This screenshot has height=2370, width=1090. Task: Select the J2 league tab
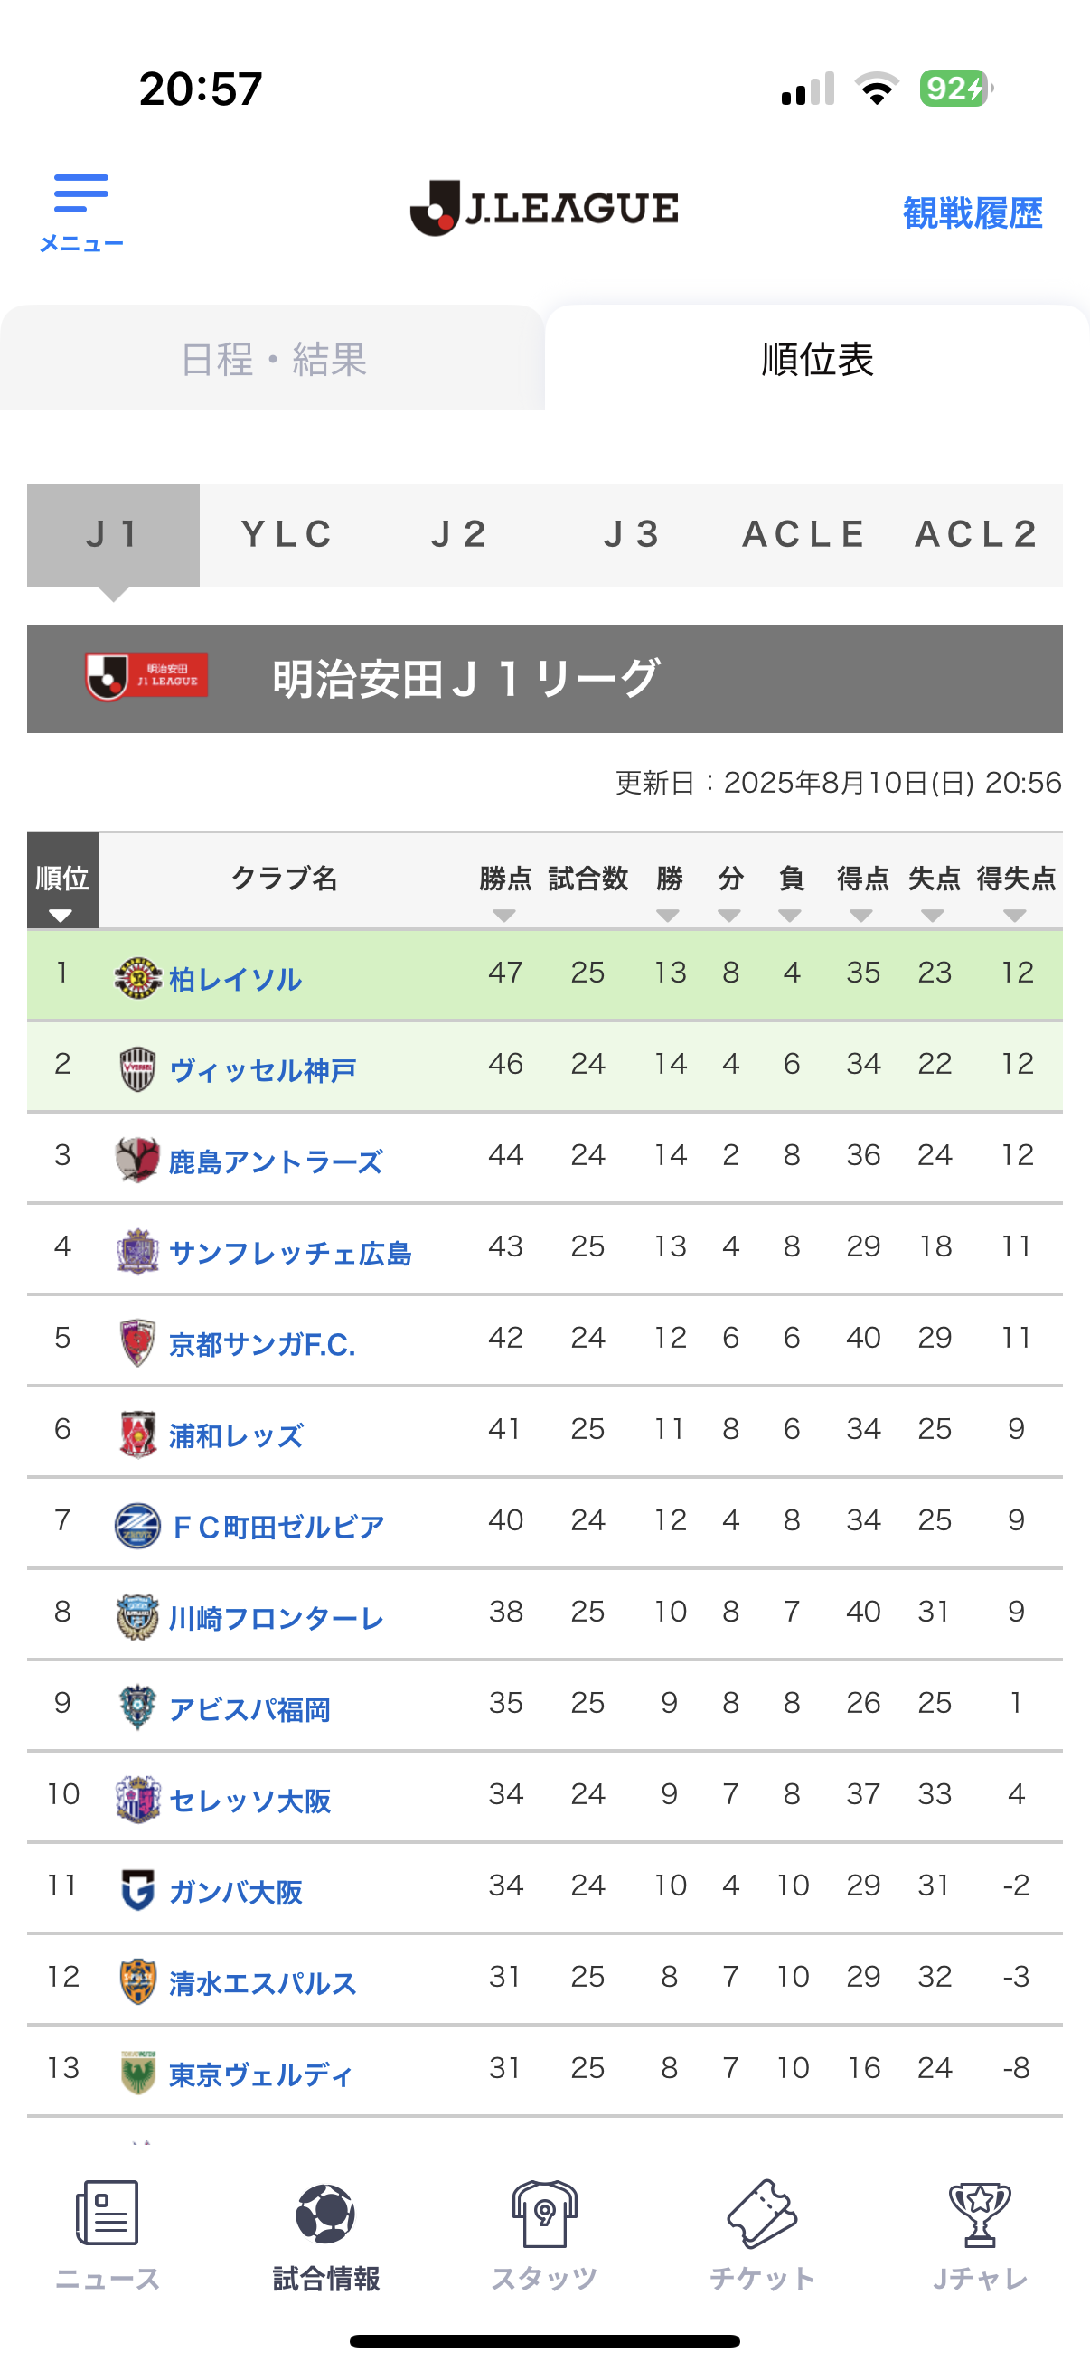pos(459,534)
